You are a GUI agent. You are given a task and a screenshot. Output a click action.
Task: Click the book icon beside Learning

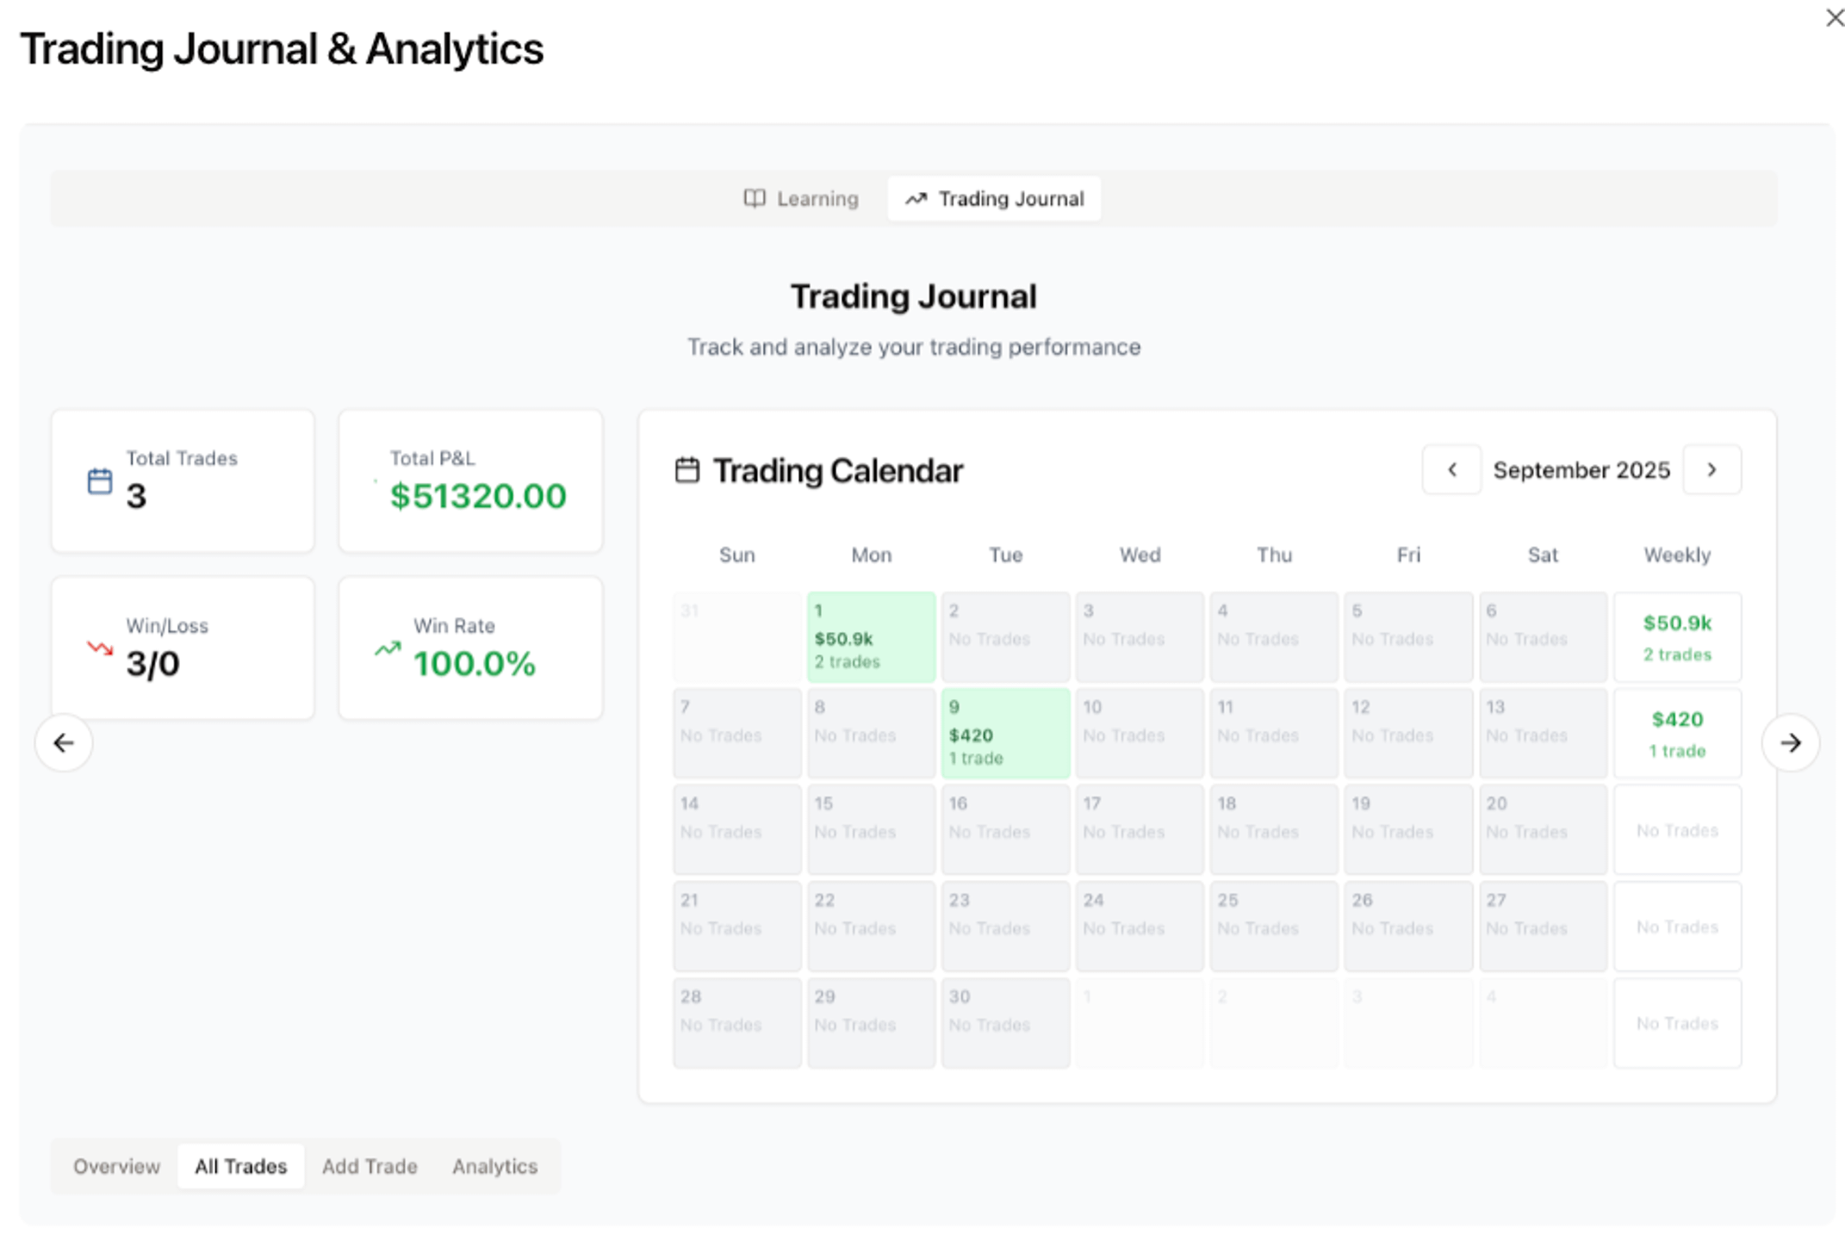[755, 199]
